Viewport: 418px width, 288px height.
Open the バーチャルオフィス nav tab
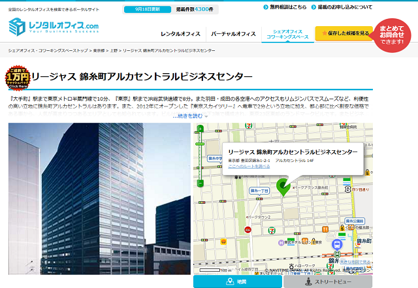[x=233, y=33]
